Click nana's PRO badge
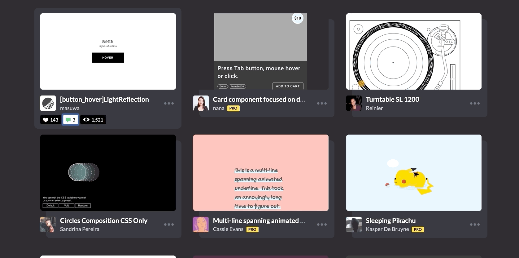 [x=233, y=108]
